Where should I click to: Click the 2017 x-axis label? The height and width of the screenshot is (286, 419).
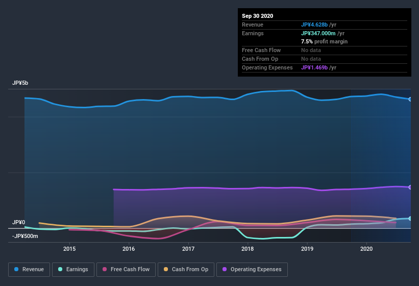188,249
